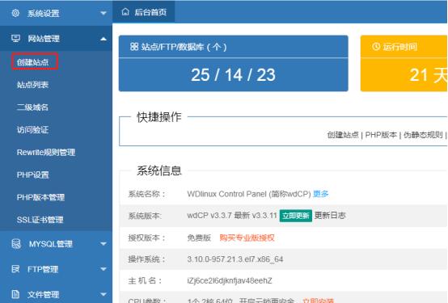Open PHP设置 menu item
448x303 pixels.
(x=33, y=175)
